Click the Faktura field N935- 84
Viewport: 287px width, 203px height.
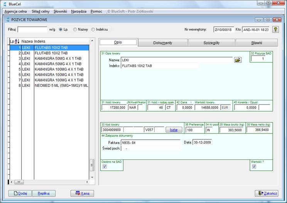pos(150,142)
